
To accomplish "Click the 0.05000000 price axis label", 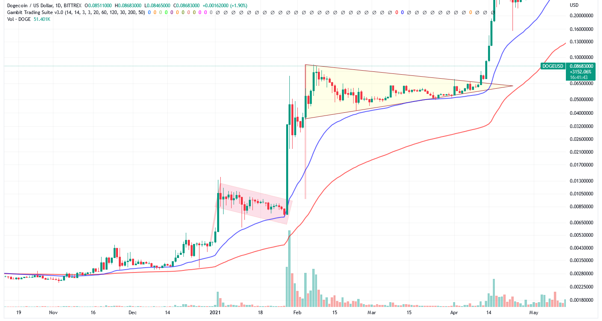I will pyautogui.click(x=582, y=100).
